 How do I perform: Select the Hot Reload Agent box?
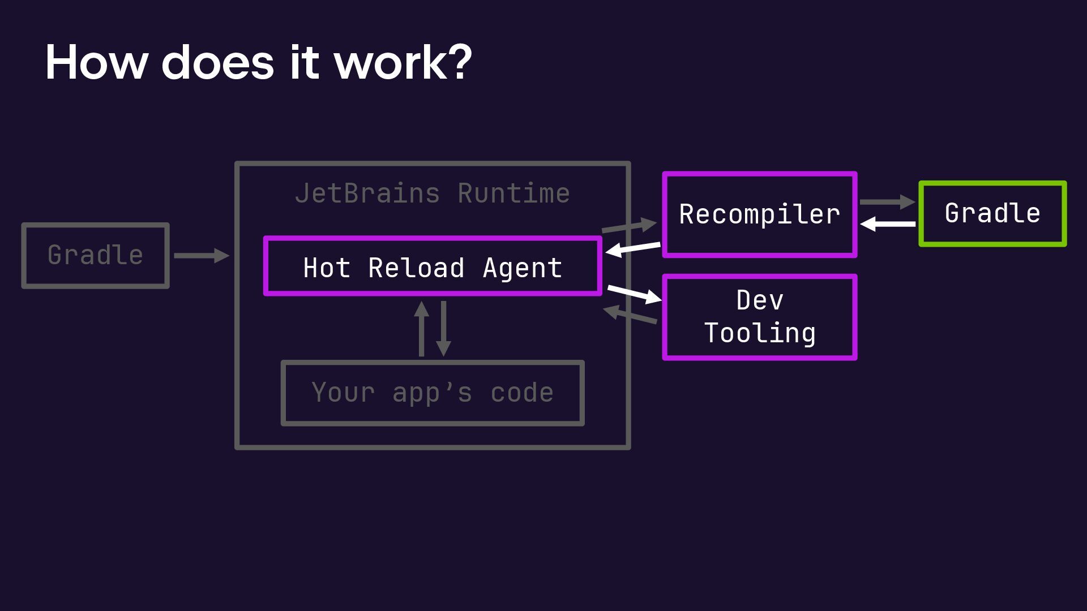click(x=433, y=267)
